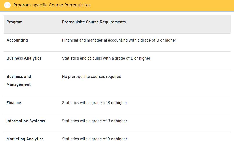
Task: Select the Information Systems program name
Action: coord(26,121)
